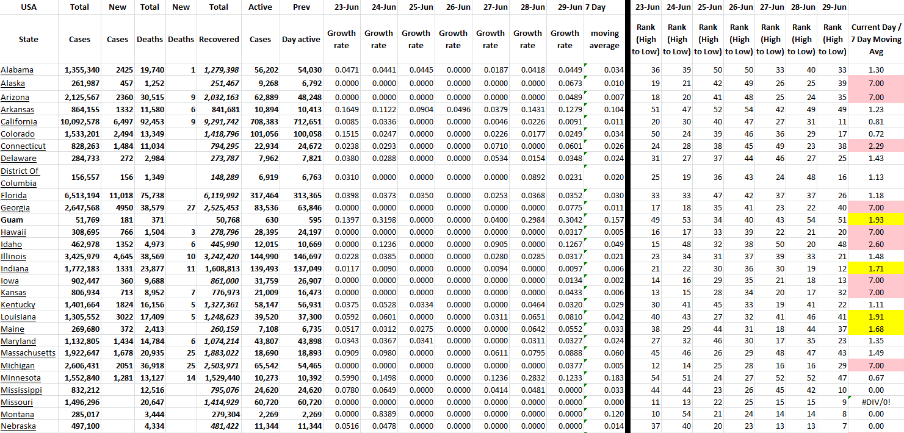Viewport: 904px width, 433px height.
Task: Follow the Florida state hyperlink
Action: pos(13,196)
